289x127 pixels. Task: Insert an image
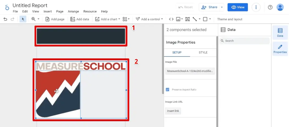(178, 19)
